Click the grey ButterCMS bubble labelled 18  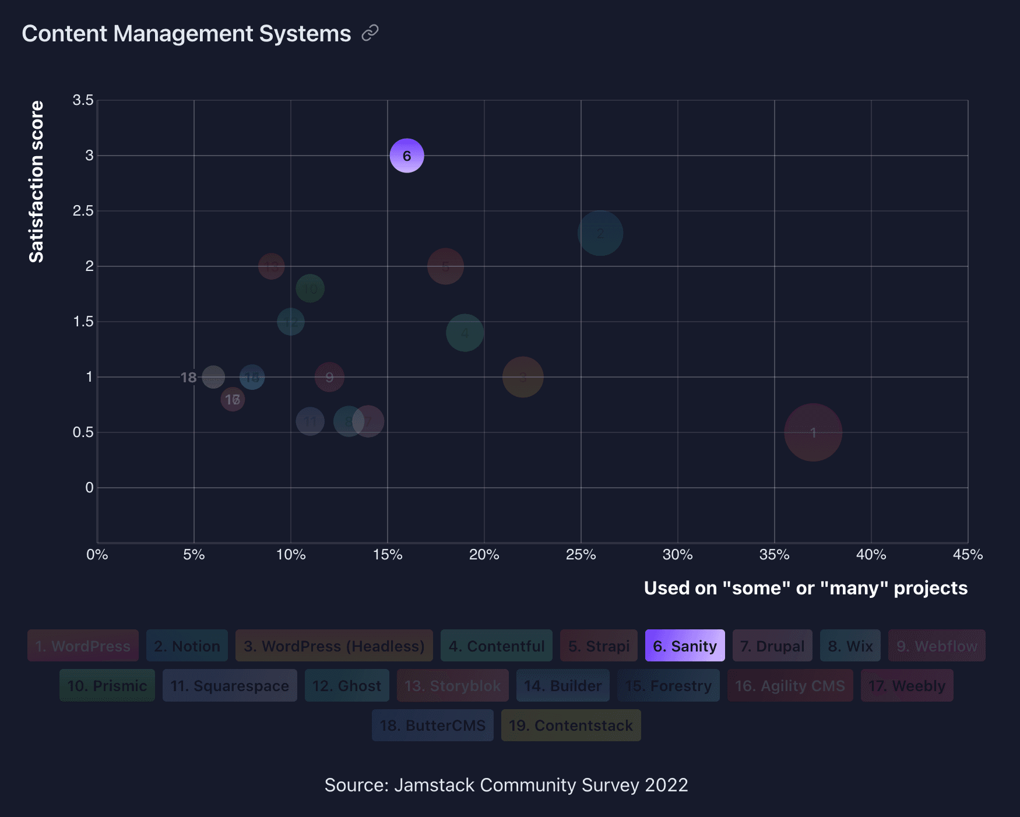coord(213,377)
